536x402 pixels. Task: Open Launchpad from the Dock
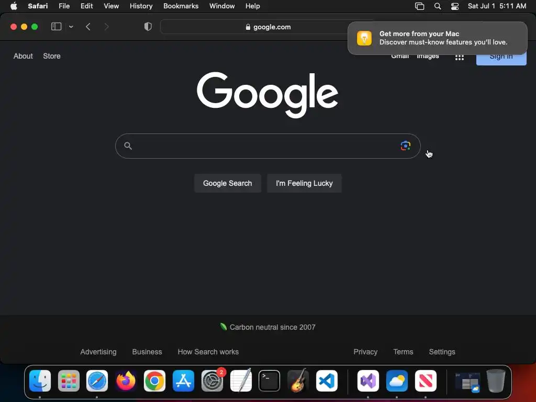69,381
